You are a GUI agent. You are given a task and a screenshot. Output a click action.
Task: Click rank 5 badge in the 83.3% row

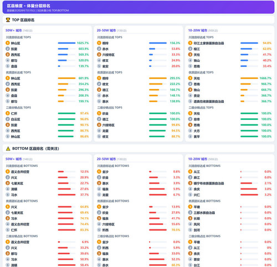(8, 230)
